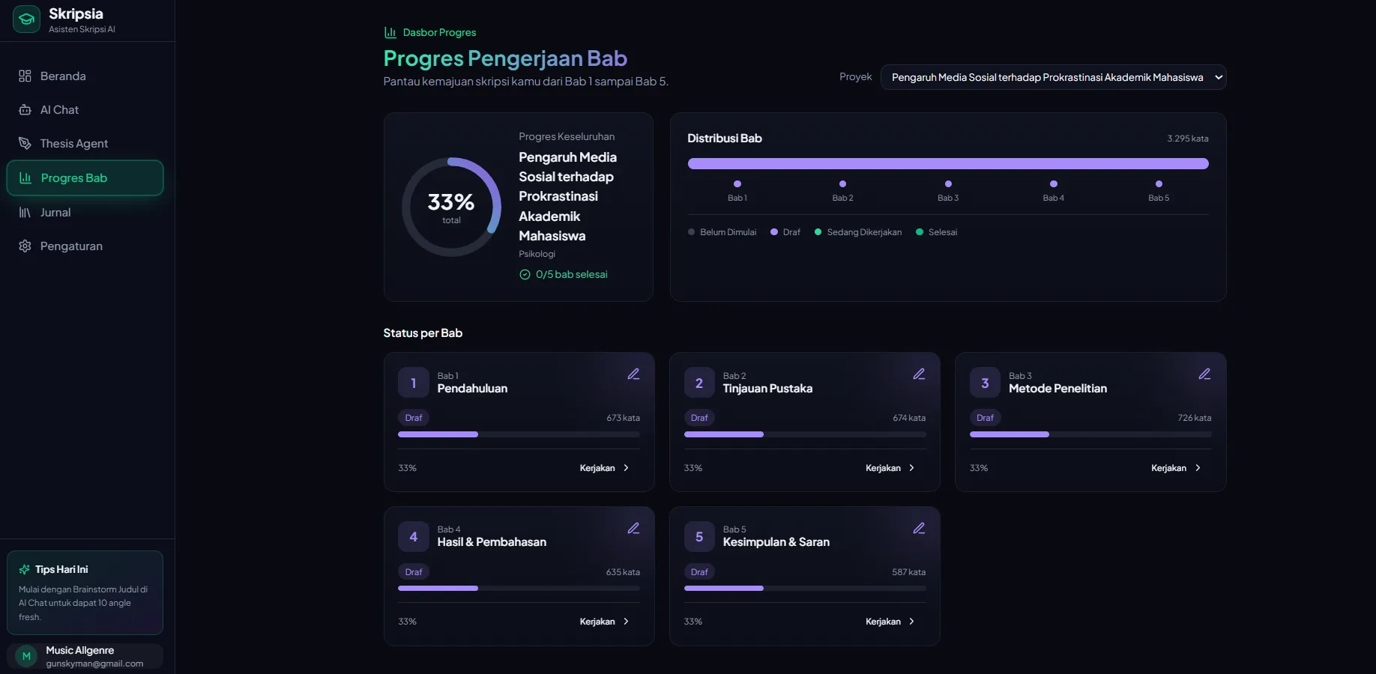
Task: Click chevron next to Kerjakan on Bab 3
Action: pyautogui.click(x=1198, y=468)
